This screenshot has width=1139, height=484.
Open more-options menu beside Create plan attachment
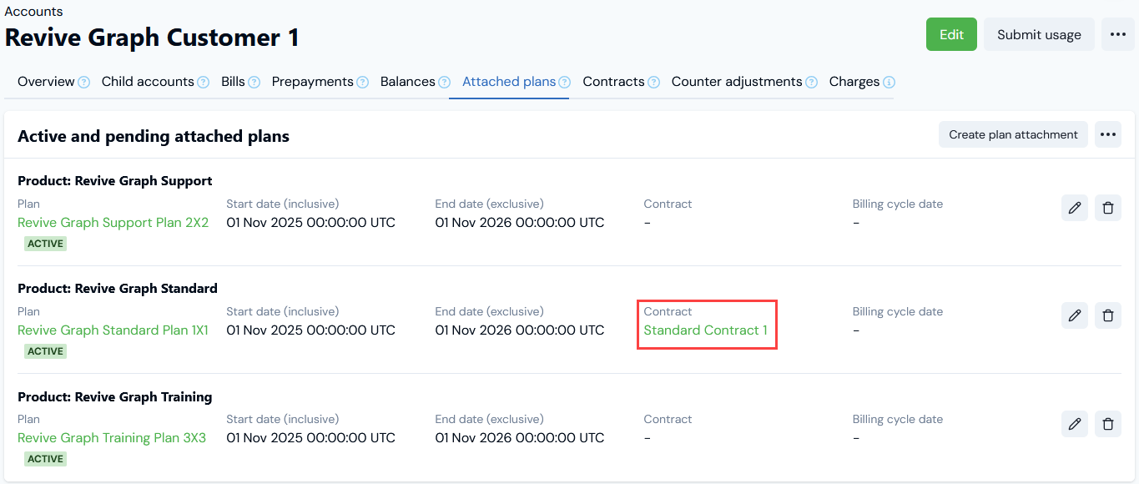tap(1108, 134)
